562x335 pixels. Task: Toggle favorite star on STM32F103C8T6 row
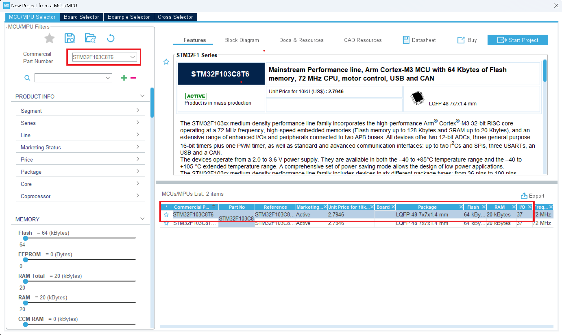pos(166,215)
